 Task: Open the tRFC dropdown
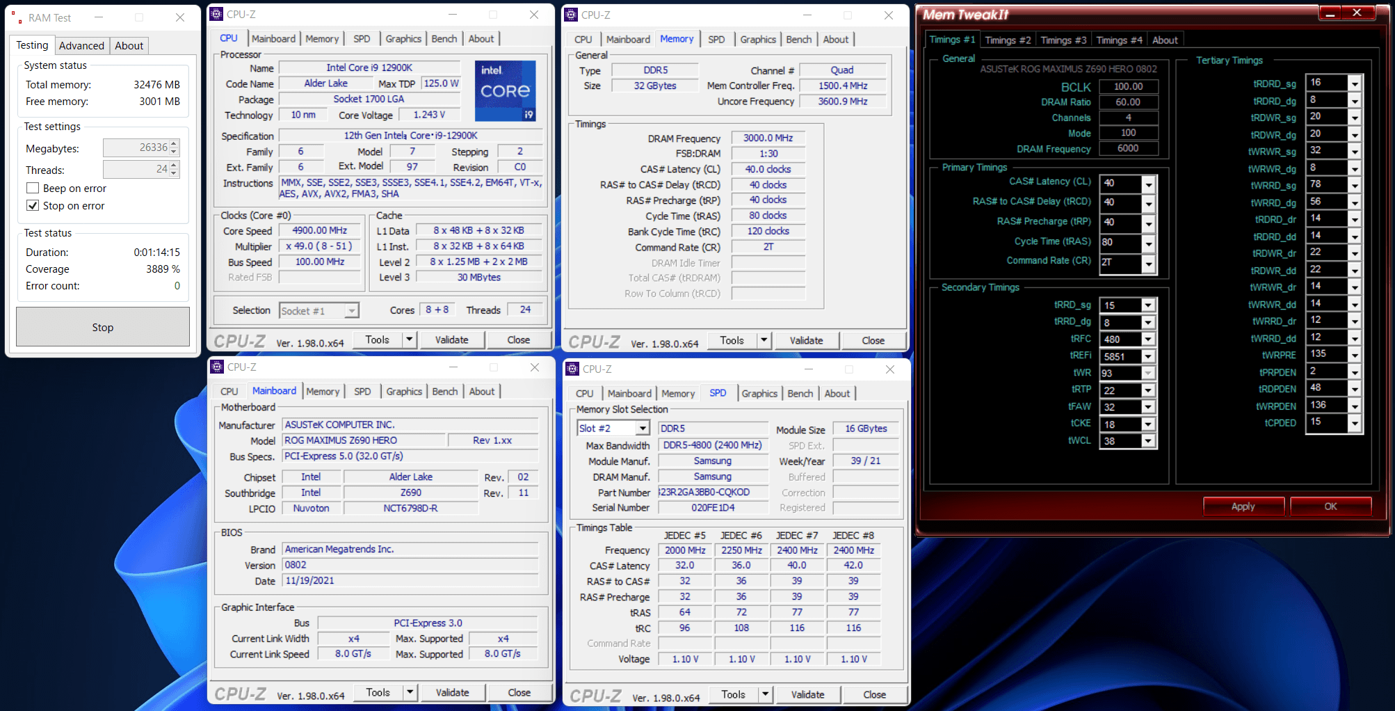click(x=1149, y=339)
